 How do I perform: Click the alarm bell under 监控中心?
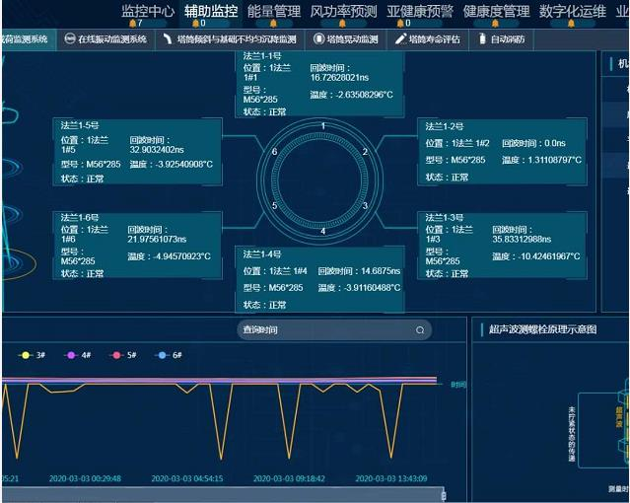click(132, 24)
